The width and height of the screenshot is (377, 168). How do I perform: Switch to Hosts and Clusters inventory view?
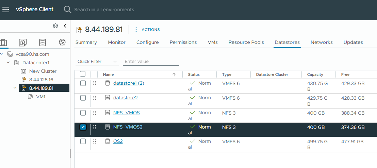pyautogui.click(x=4, y=43)
